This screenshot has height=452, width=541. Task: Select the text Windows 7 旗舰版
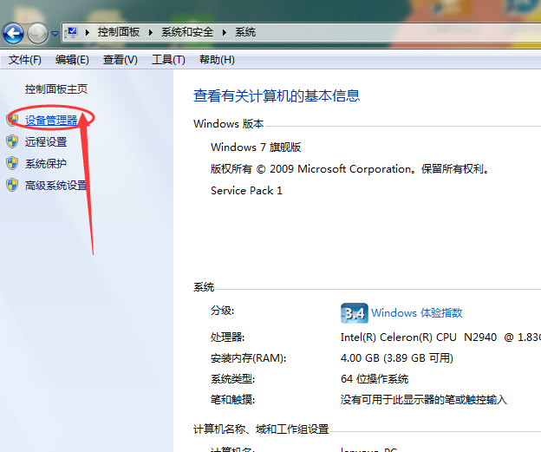click(256, 147)
